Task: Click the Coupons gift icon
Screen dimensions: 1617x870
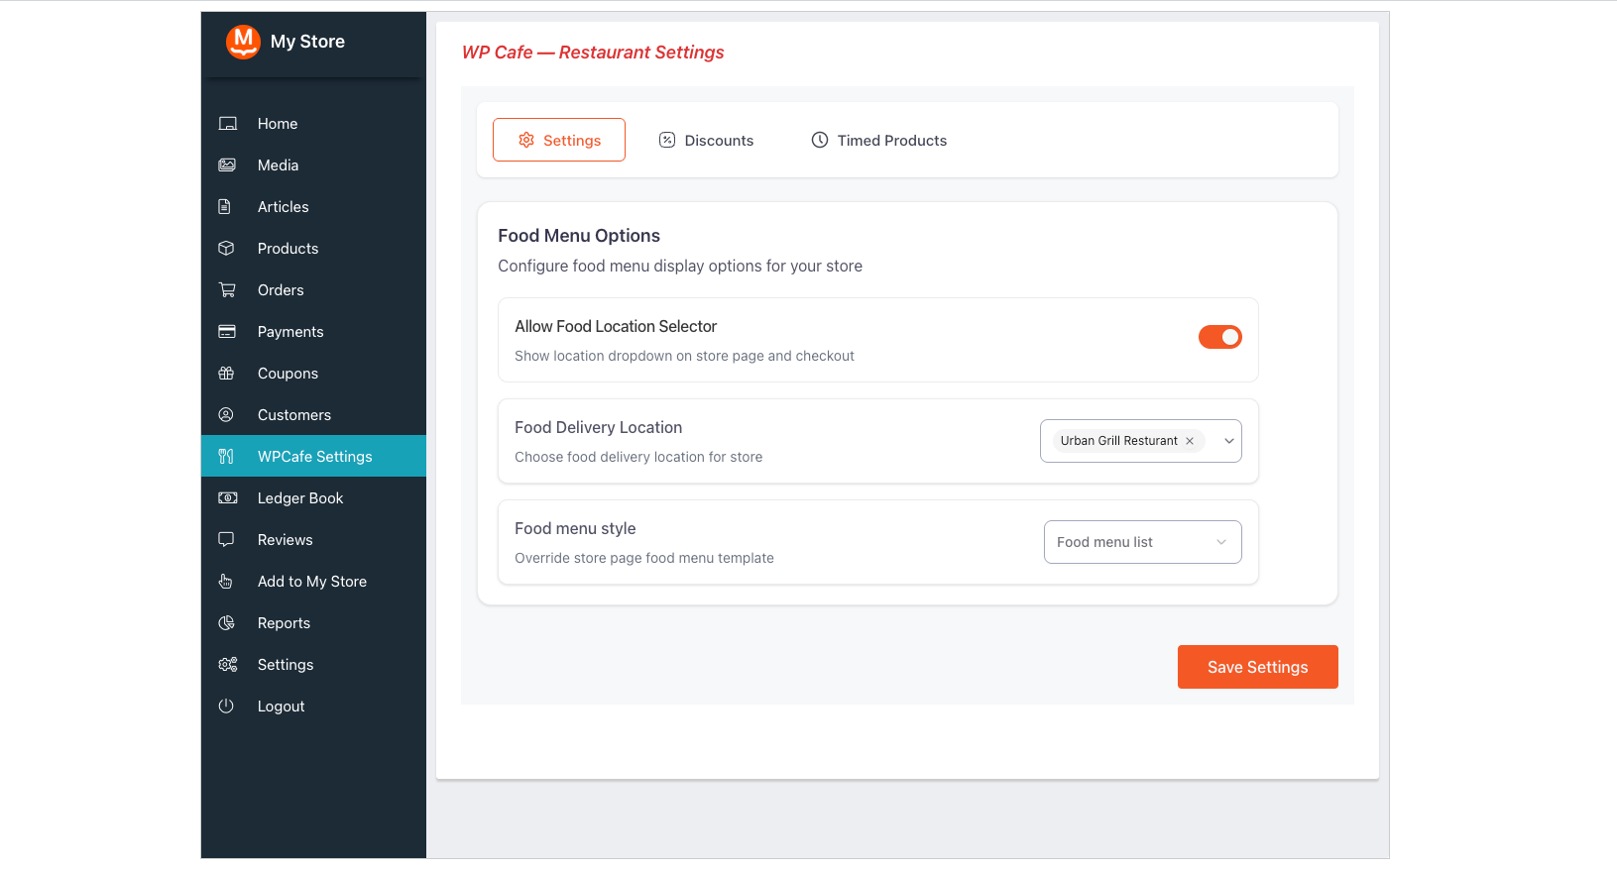Action: click(x=226, y=374)
